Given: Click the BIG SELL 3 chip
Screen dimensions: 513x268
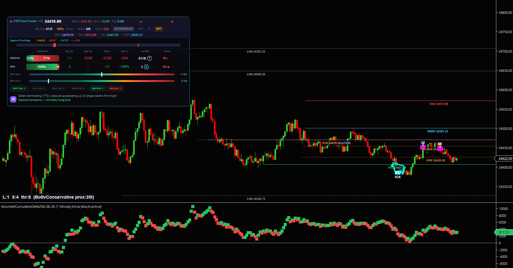Looking at the screenshot, I should (115, 89).
